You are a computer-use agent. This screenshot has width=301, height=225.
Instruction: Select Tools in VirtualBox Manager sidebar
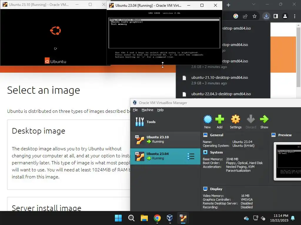(x=165, y=122)
